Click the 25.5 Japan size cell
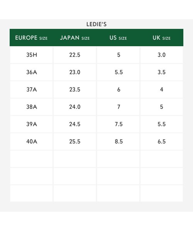The height and width of the screenshot is (231, 193). pos(75,141)
